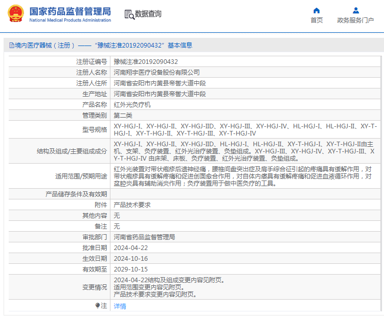The width and height of the screenshot is (384, 316).
Task: Click the 审批部门 label
Action: [95, 237]
